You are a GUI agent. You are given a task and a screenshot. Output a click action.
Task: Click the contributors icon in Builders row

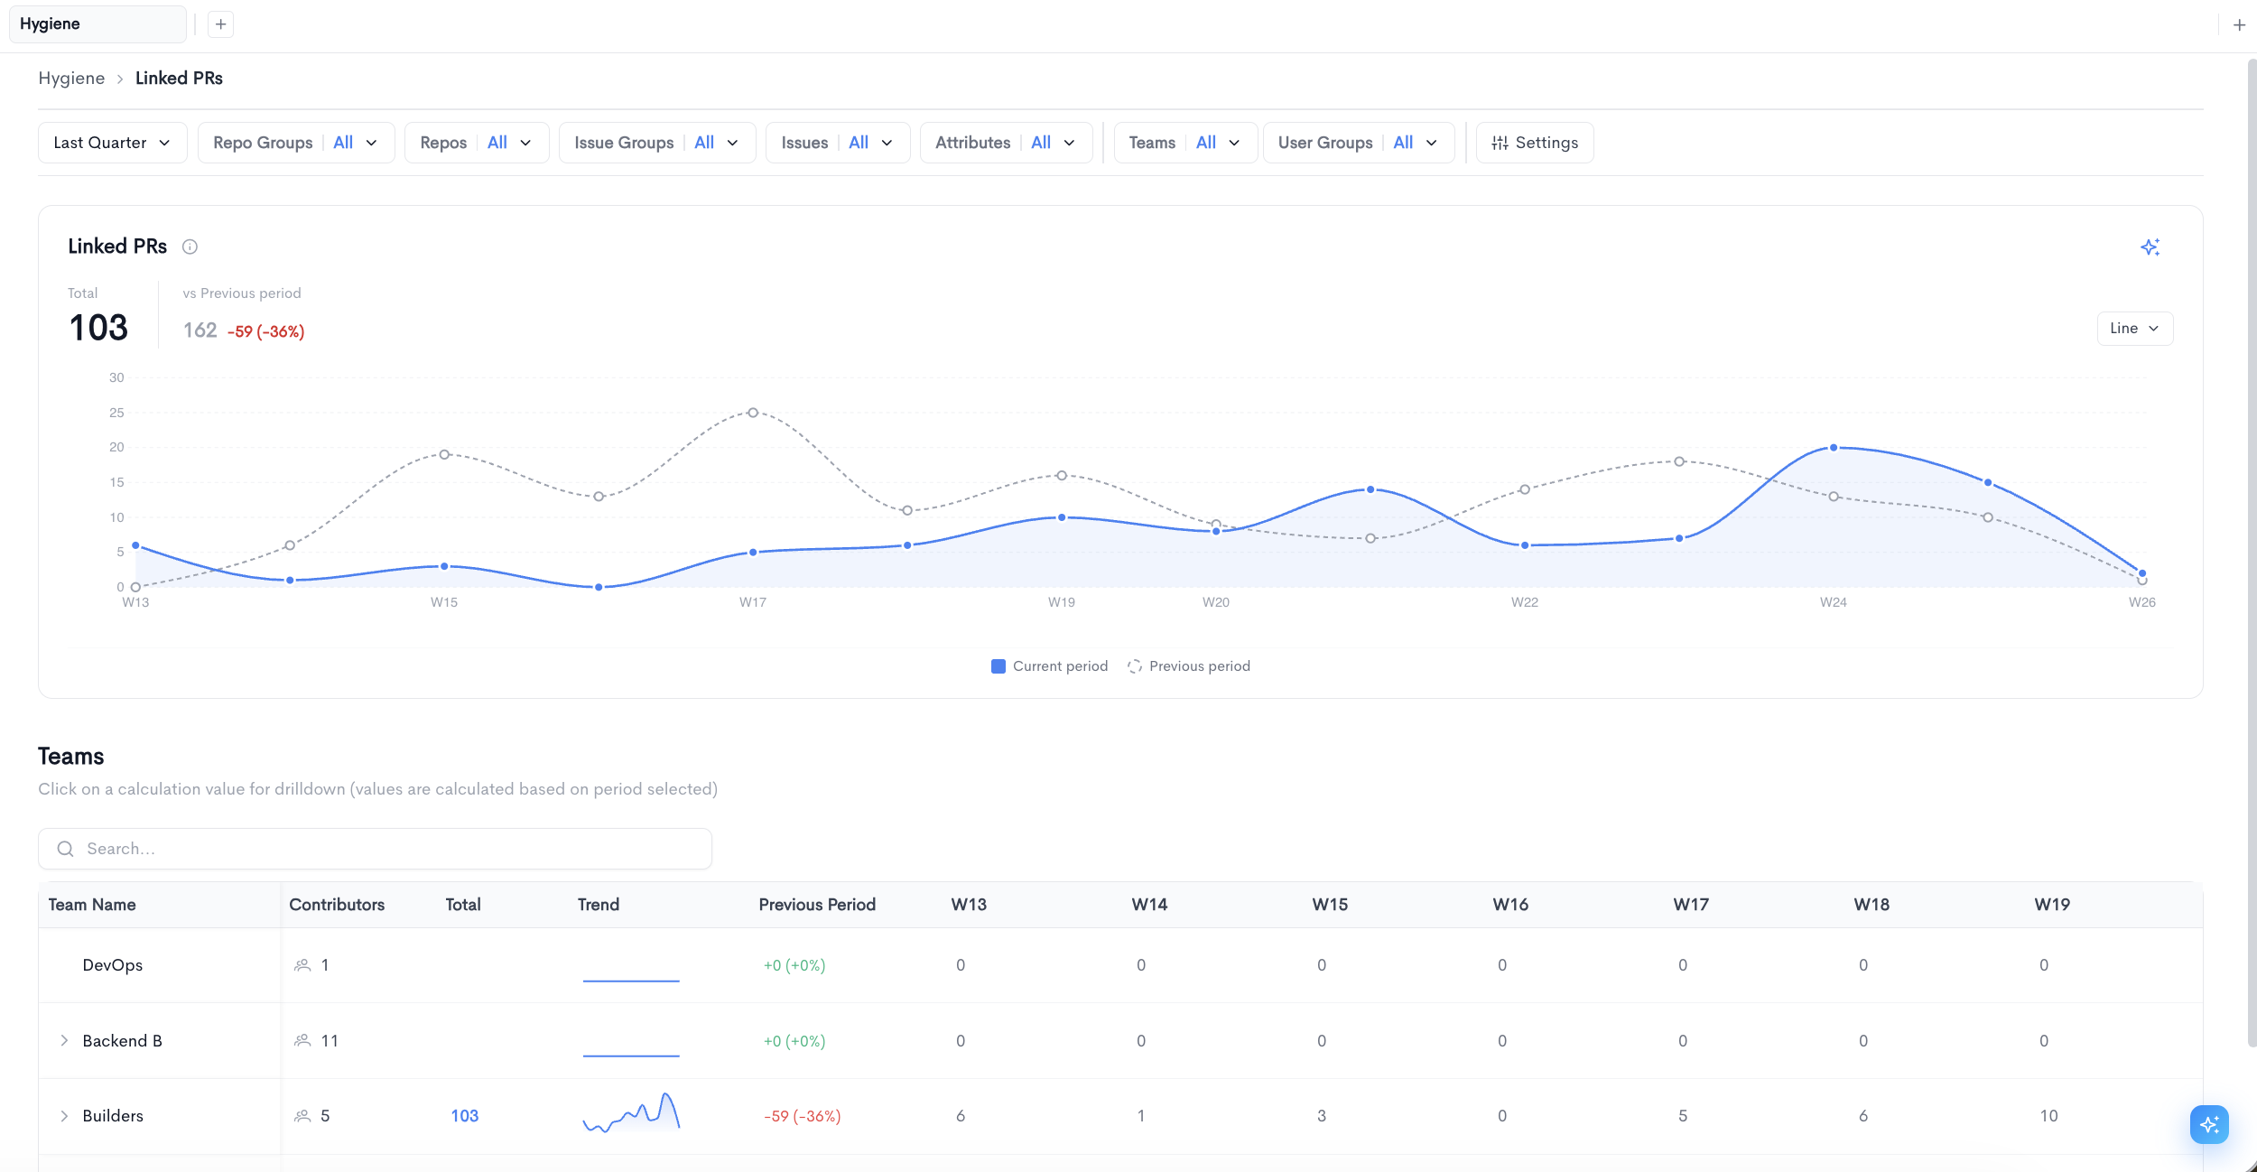click(x=302, y=1116)
